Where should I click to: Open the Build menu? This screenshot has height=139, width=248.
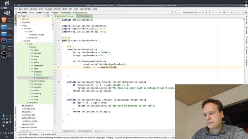pos(65,9)
